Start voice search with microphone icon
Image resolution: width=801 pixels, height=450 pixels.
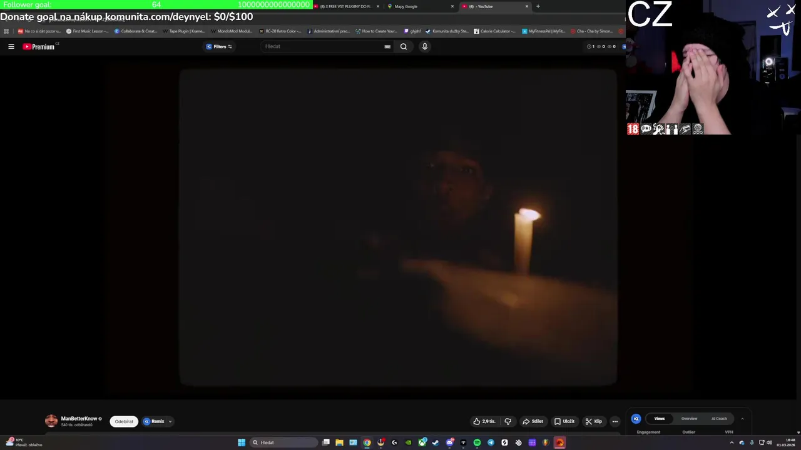coord(424,46)
